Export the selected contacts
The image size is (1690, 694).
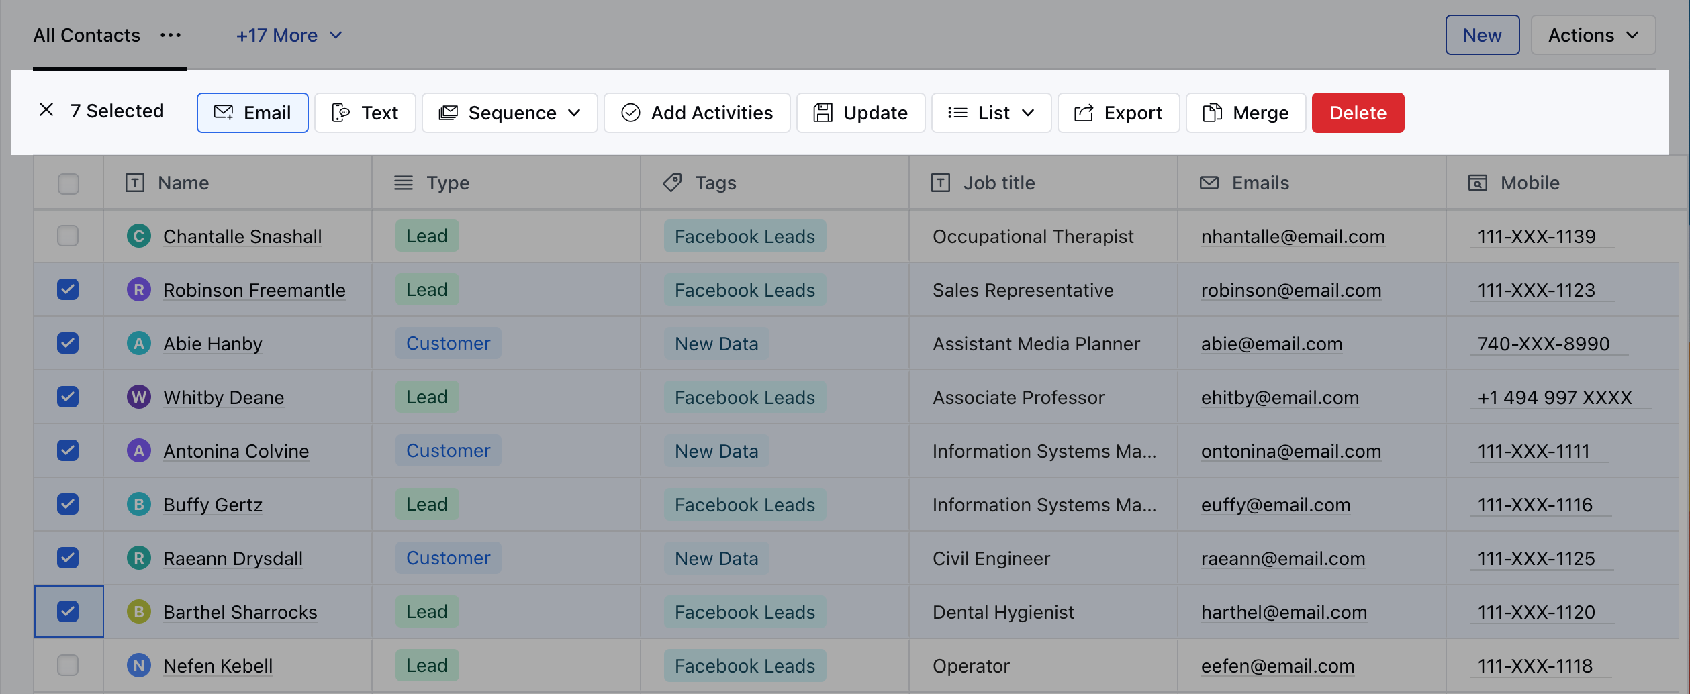1118,112
